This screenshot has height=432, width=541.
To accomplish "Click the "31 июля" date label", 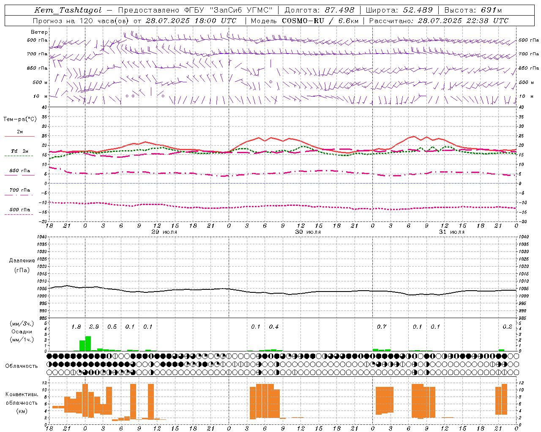I will point(452,232).
